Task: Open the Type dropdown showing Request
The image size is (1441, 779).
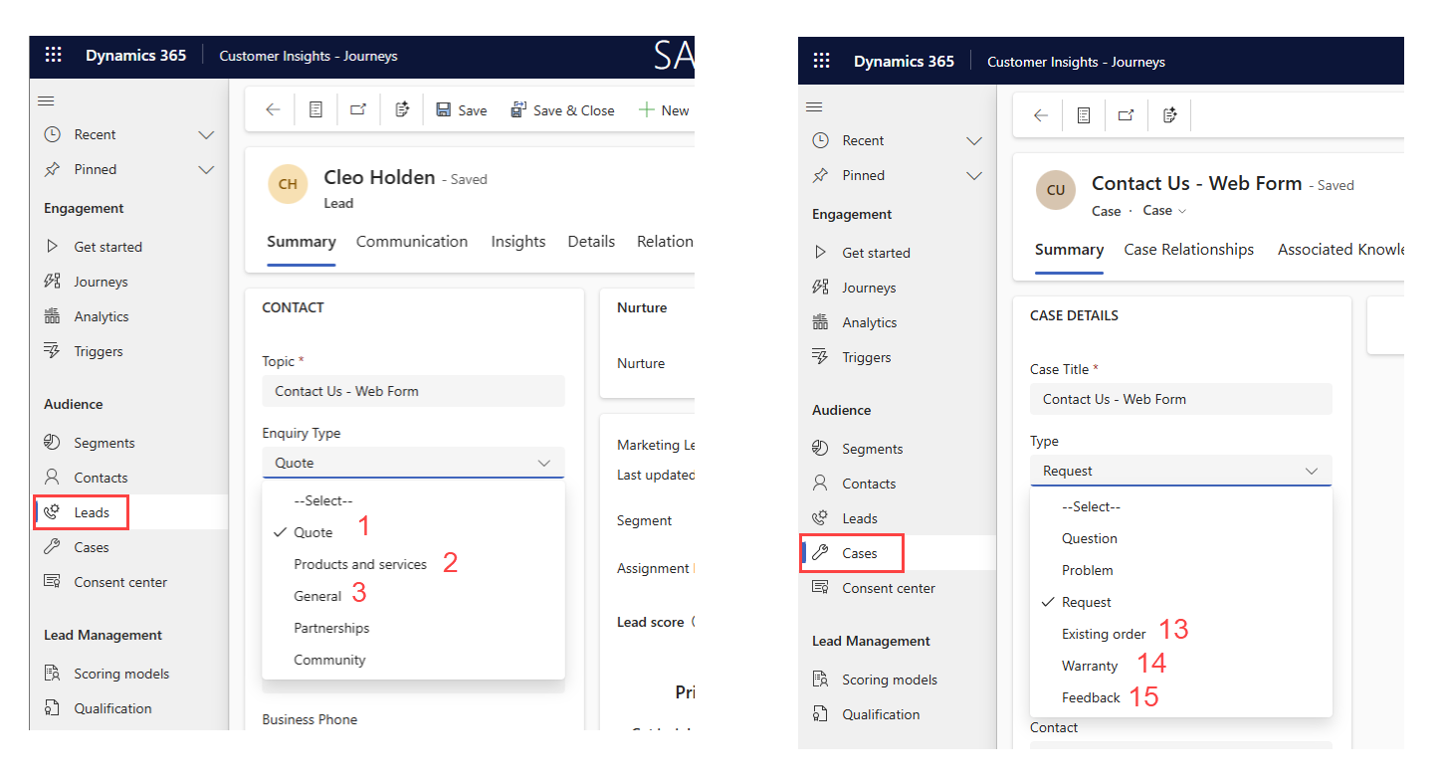Action: 1181,471
